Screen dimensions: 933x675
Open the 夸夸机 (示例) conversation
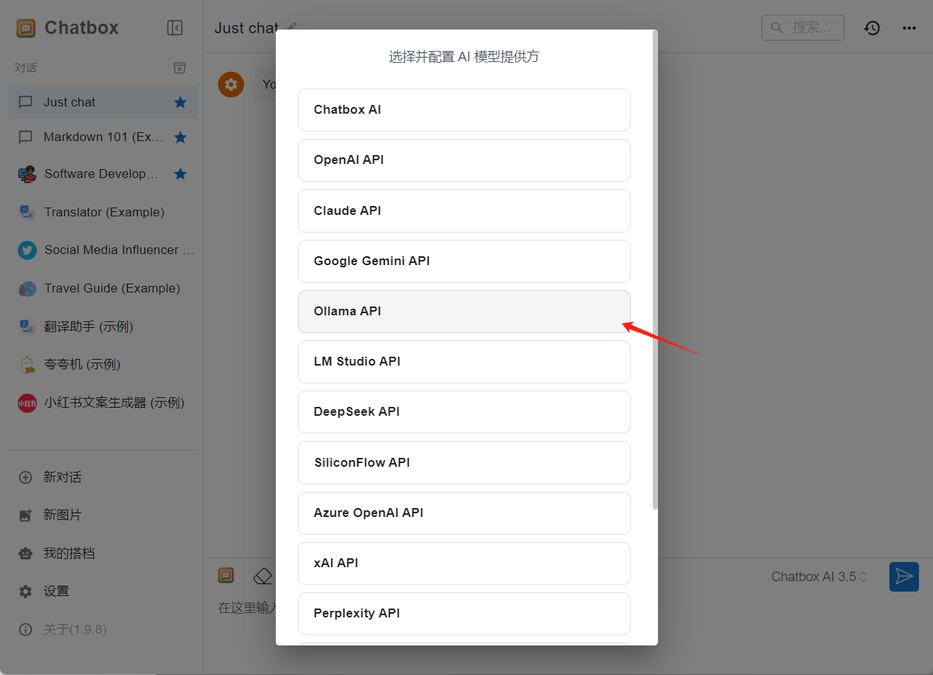pos(103,364)
